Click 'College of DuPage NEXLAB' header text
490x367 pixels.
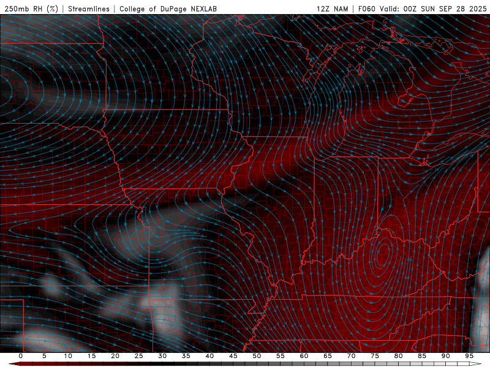point(168,9)
